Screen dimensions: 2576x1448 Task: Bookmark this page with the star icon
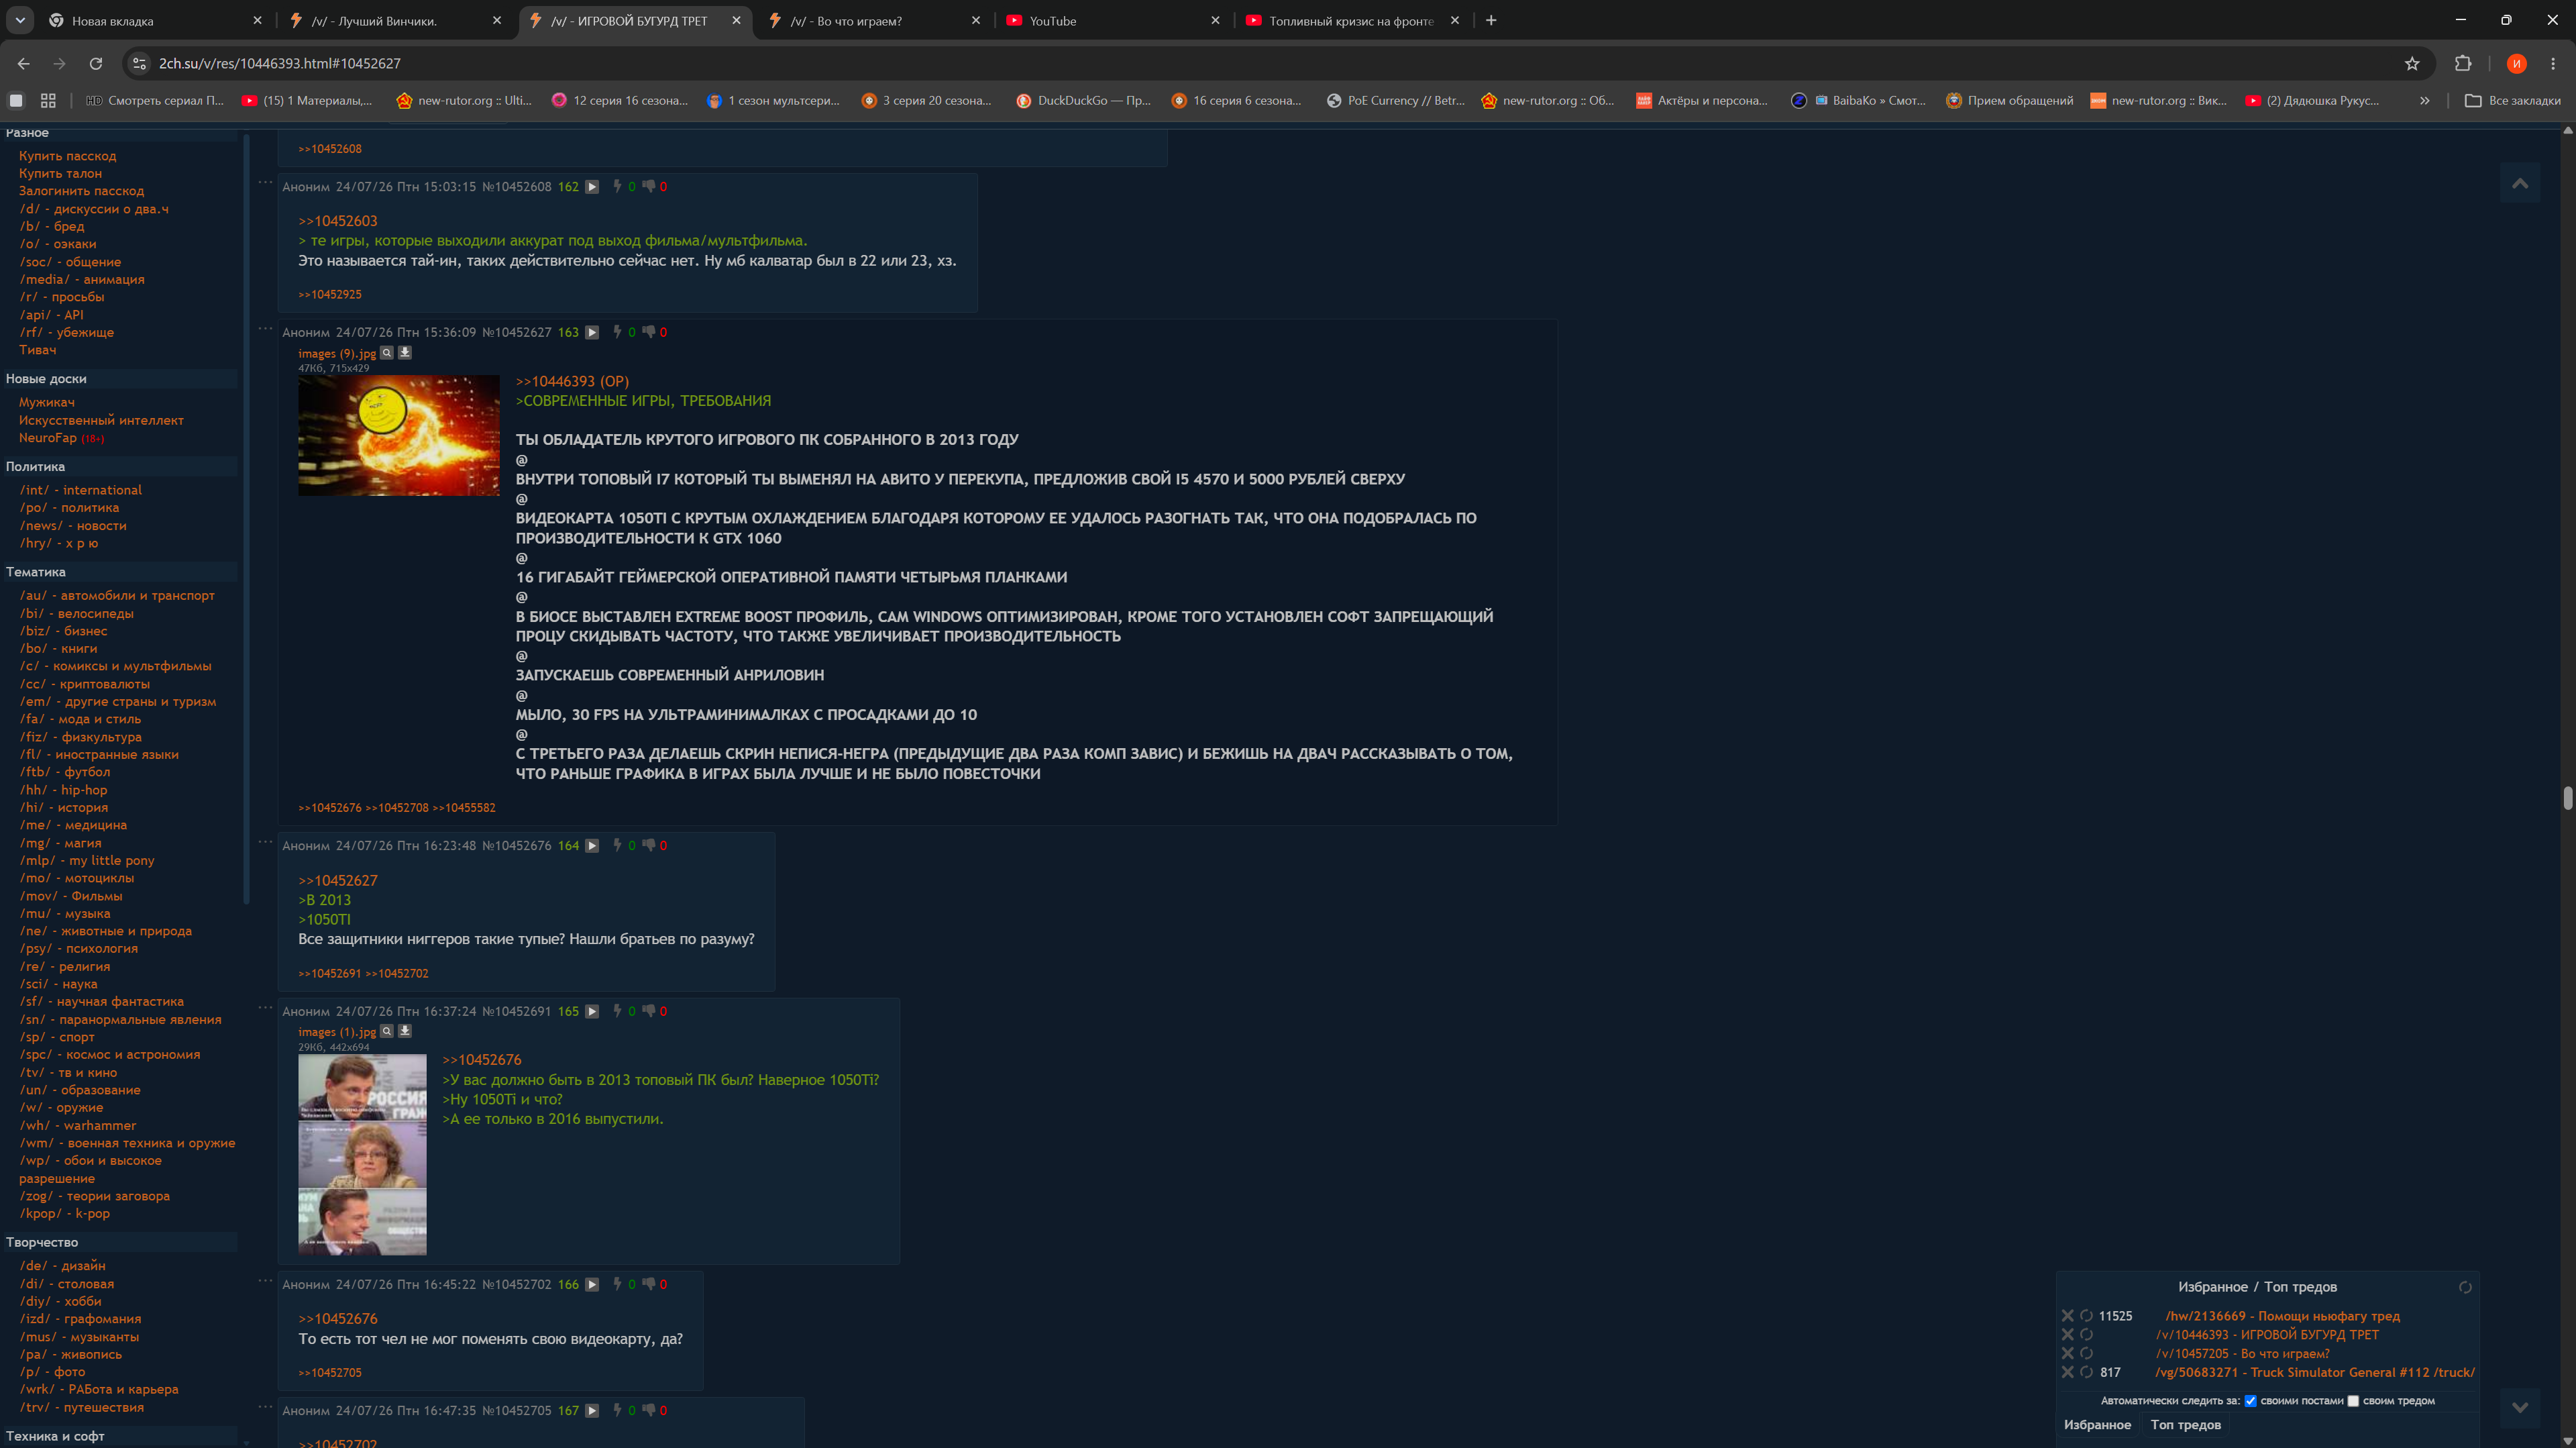[2412, 63]
